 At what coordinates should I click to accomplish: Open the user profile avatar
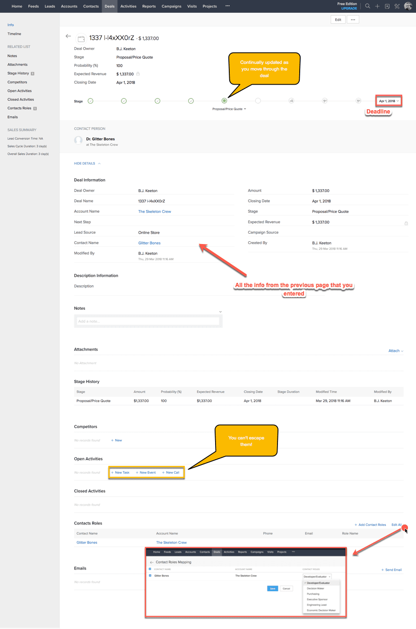click(407, 6)
